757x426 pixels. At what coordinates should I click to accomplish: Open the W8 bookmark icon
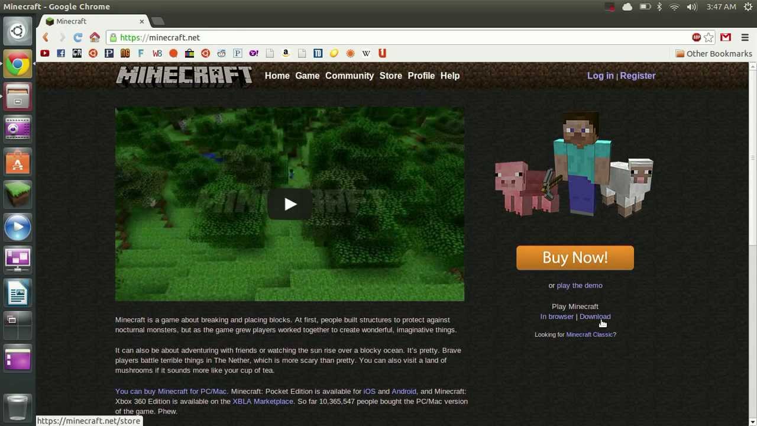[157, 53]
